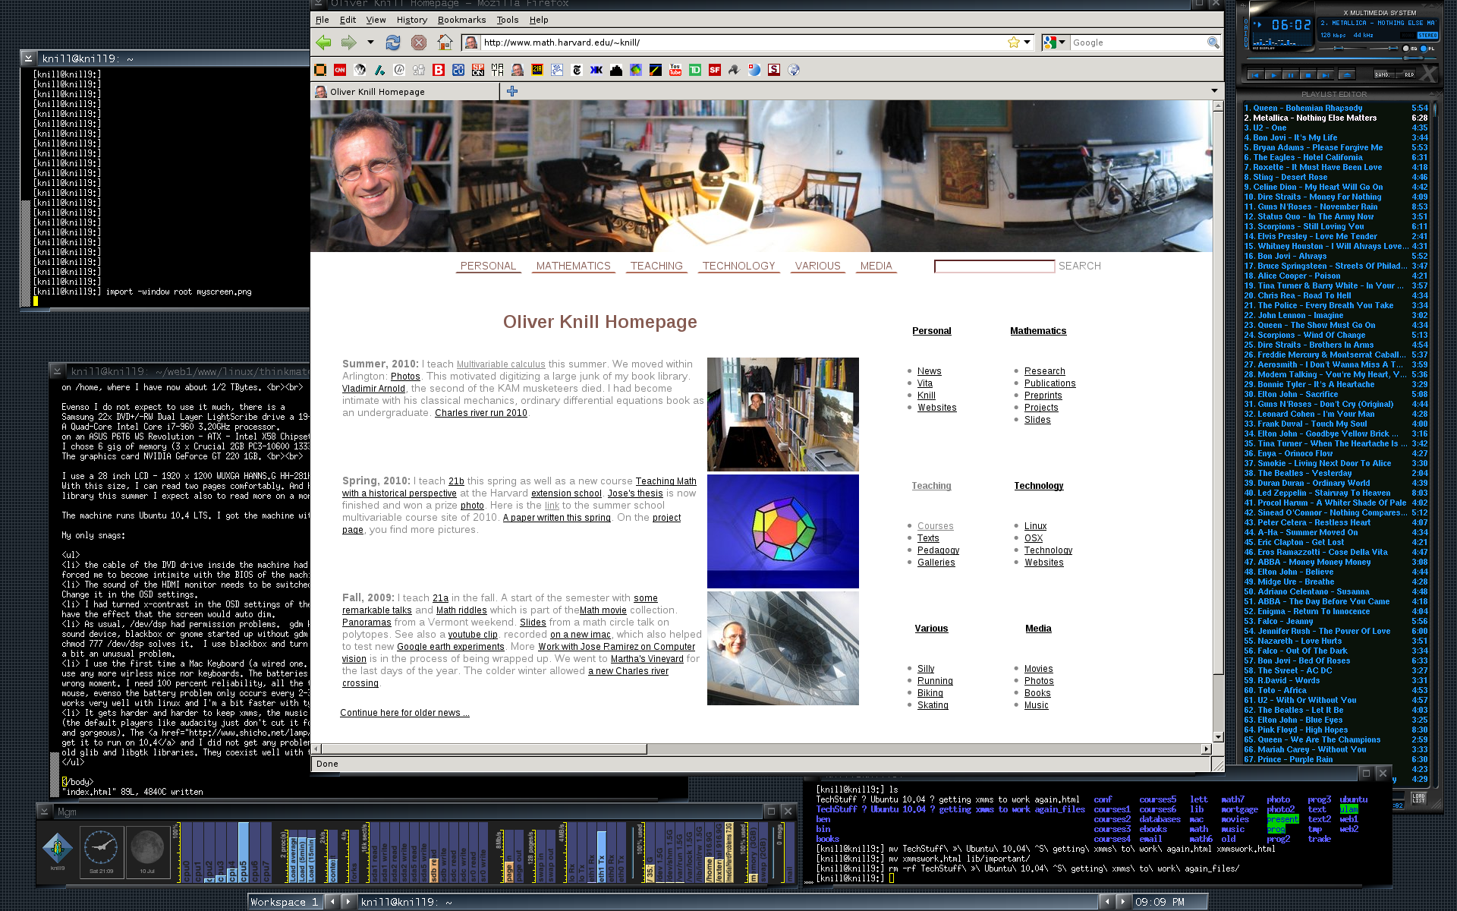
Task: Open the YouTube bookmark icon
Action: point(675,70)
